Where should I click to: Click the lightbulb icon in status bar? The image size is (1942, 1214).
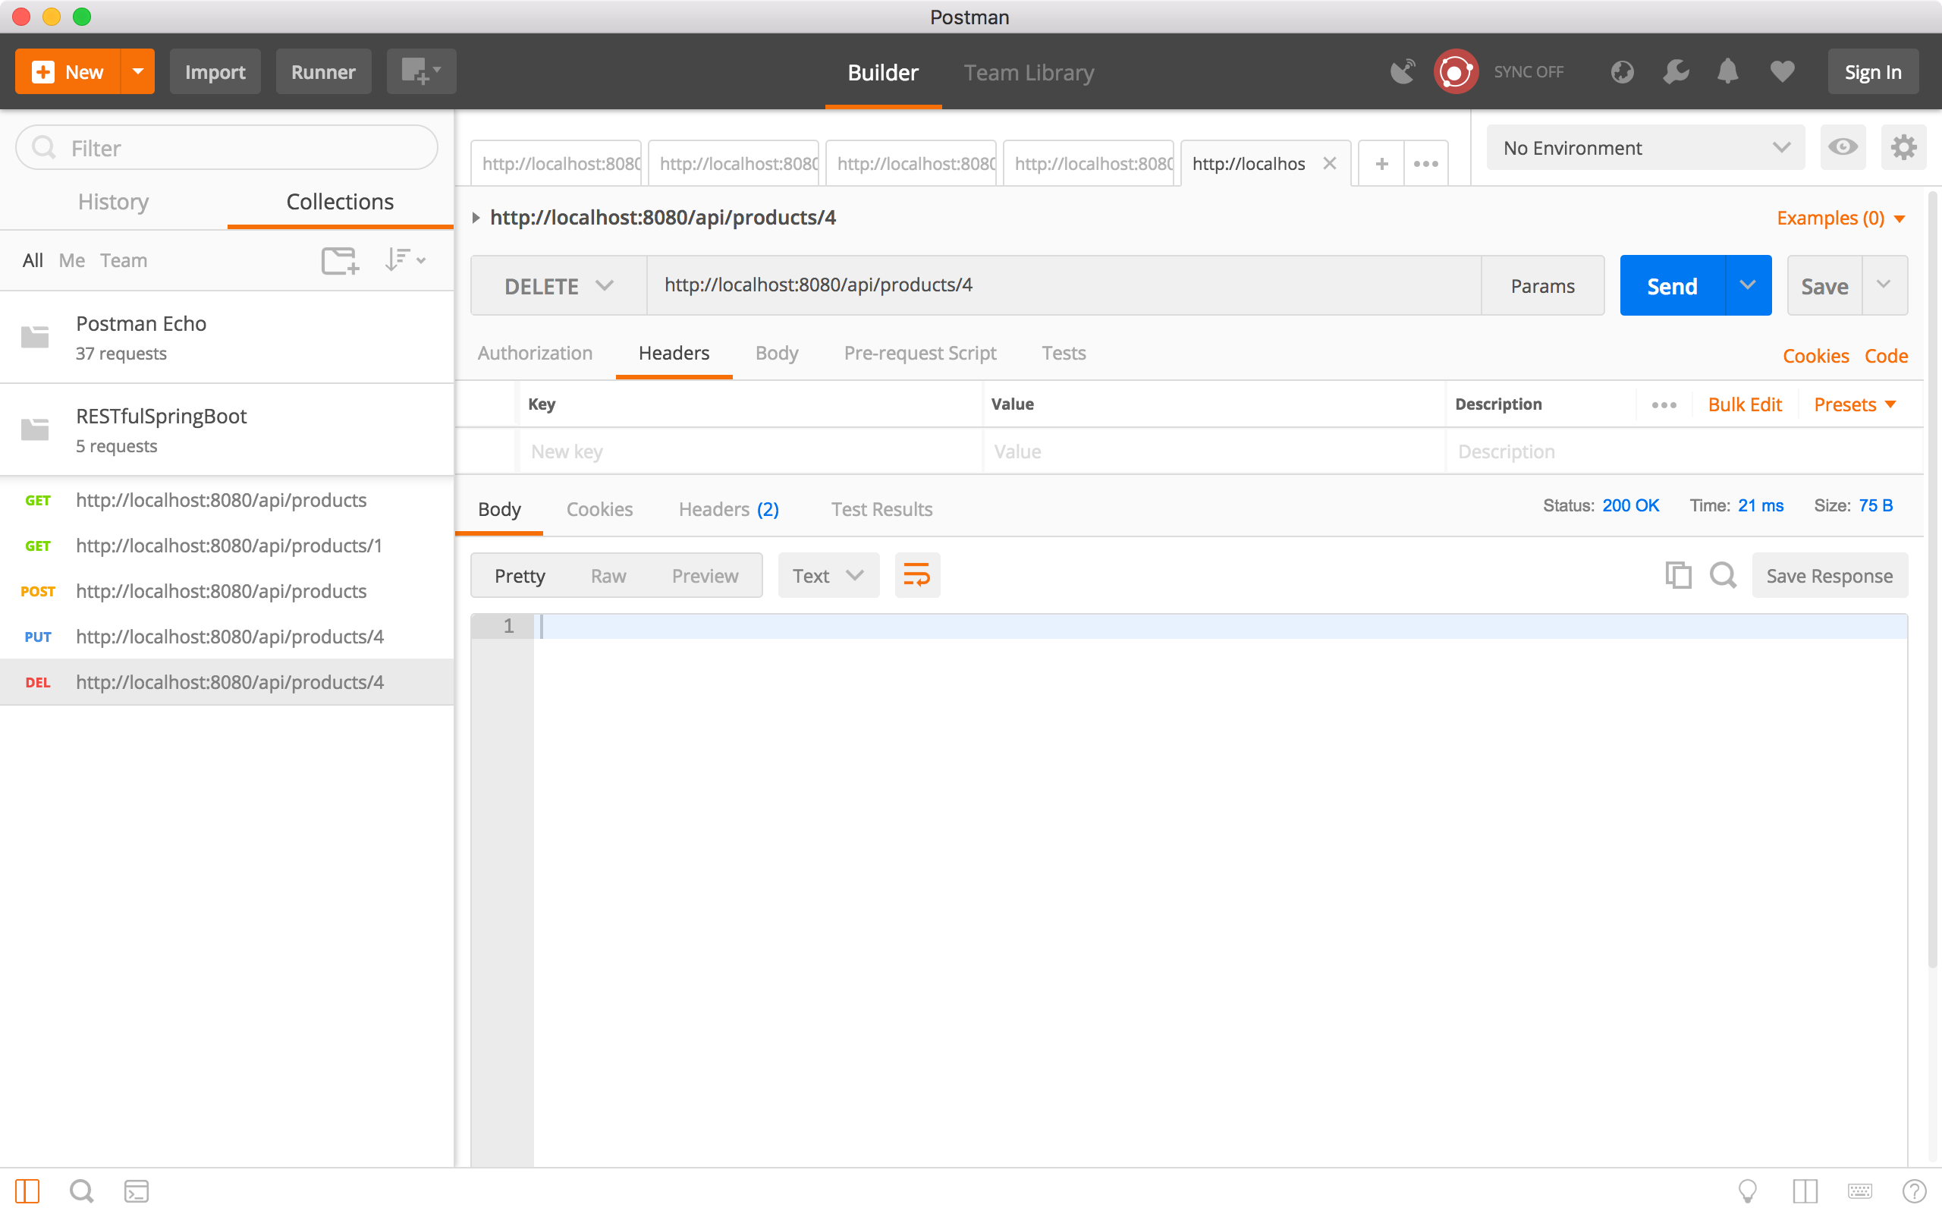click(1748, 1190)
